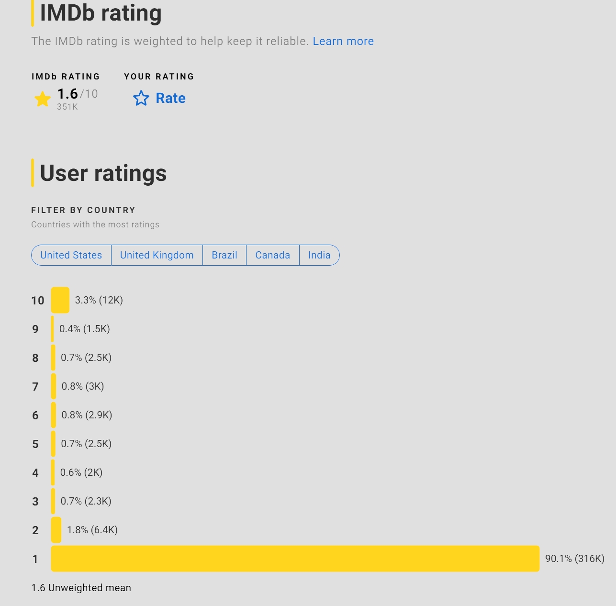Click the yellow IMDb rating star
Image resolution: width=616 pixels, height=606 pixels.
(43, 99)
